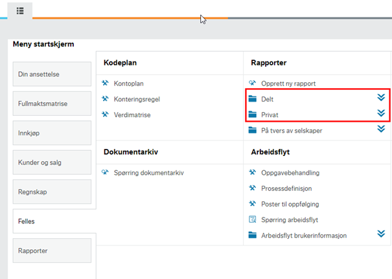The image size is (392, 279).
Task: Open the Prosessdefinisjon link
Action: [x=286, y=188]
